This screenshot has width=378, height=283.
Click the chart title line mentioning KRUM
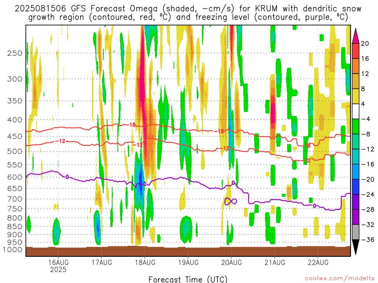coord(188,9)
